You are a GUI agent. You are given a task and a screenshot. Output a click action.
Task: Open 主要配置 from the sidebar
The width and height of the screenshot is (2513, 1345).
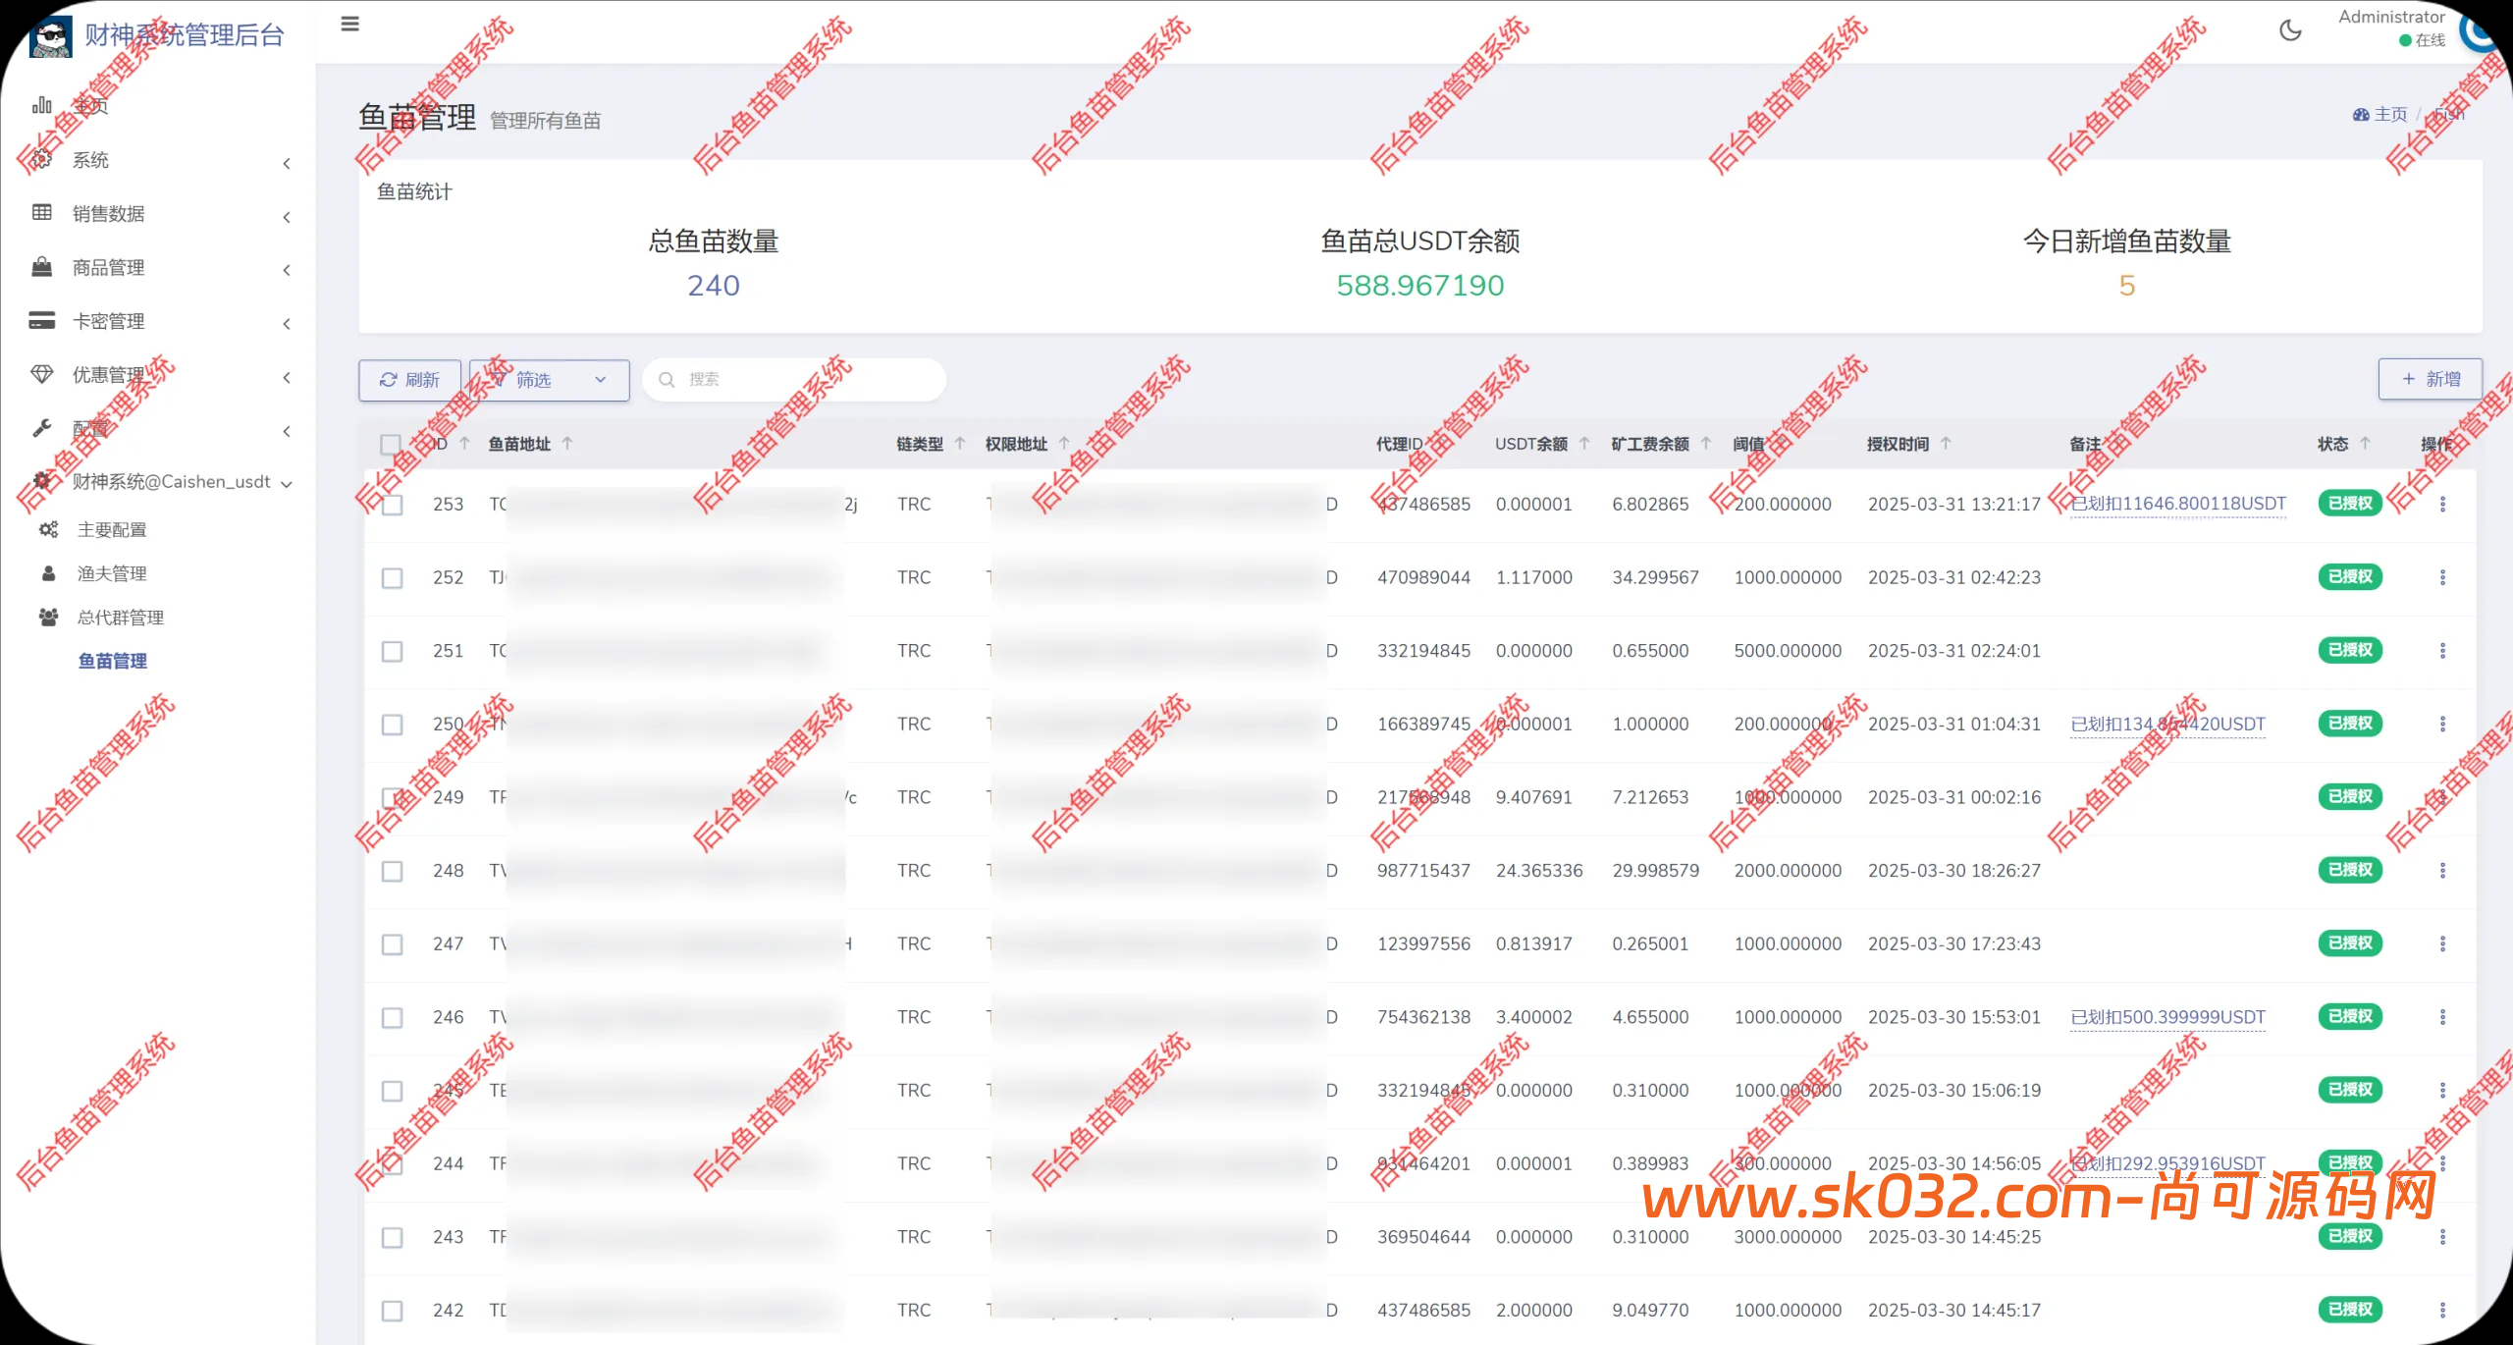112,529
